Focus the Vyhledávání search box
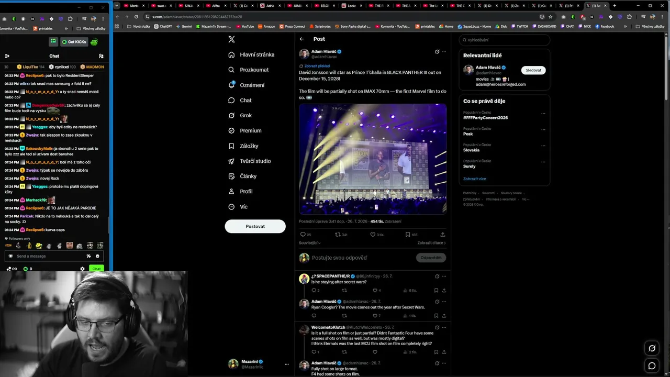Image resolution: width=670 pixels, height=377 pixels. (x=505, y=40)
